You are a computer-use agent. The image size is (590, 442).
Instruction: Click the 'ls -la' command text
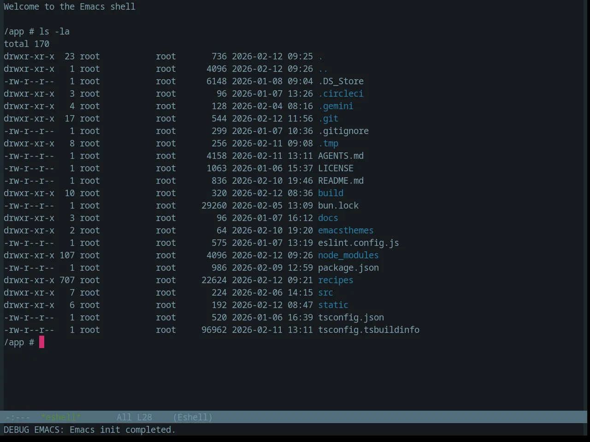click(54, 31)
